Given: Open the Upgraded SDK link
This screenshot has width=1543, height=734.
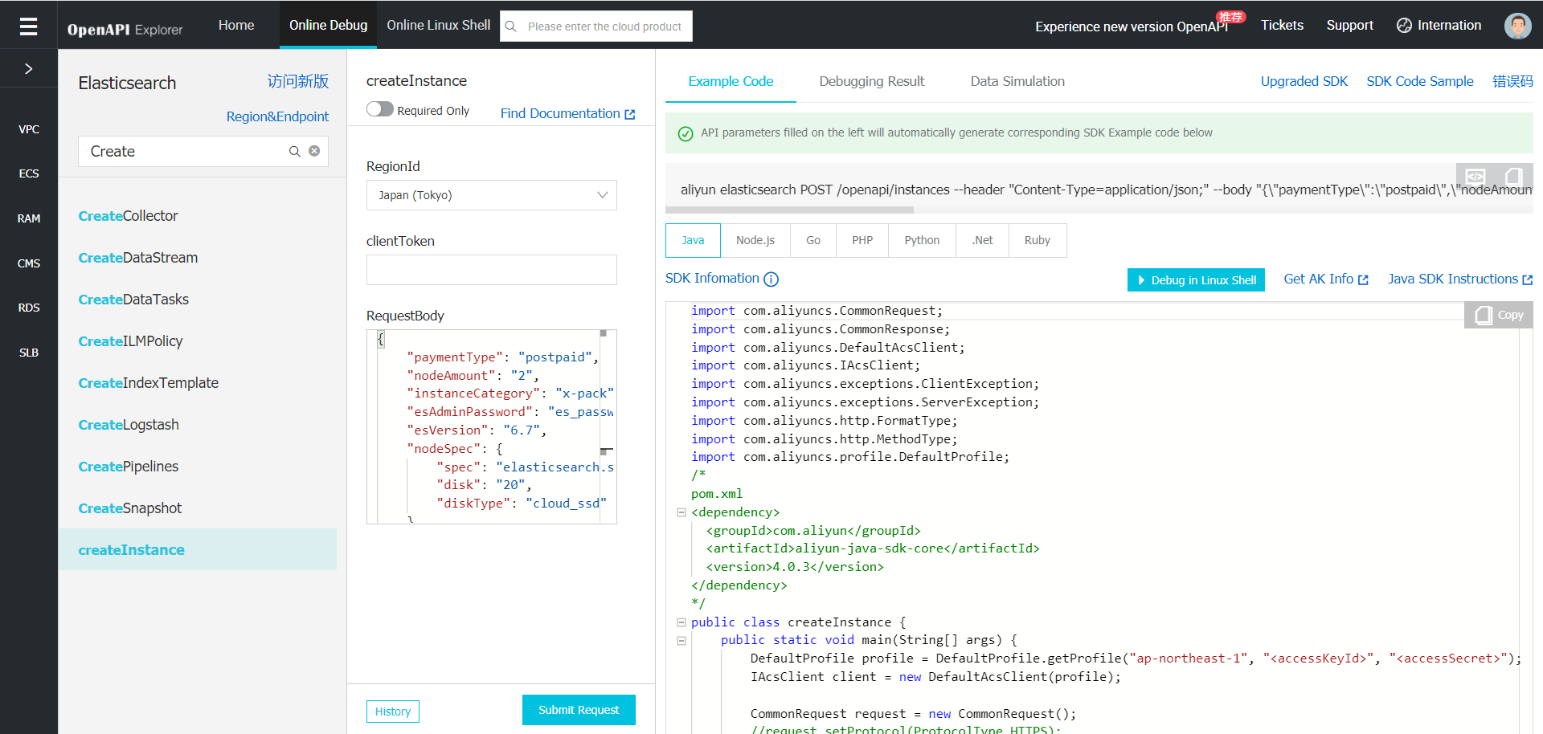Looking at the screenshot, I should click(1304, 81).
